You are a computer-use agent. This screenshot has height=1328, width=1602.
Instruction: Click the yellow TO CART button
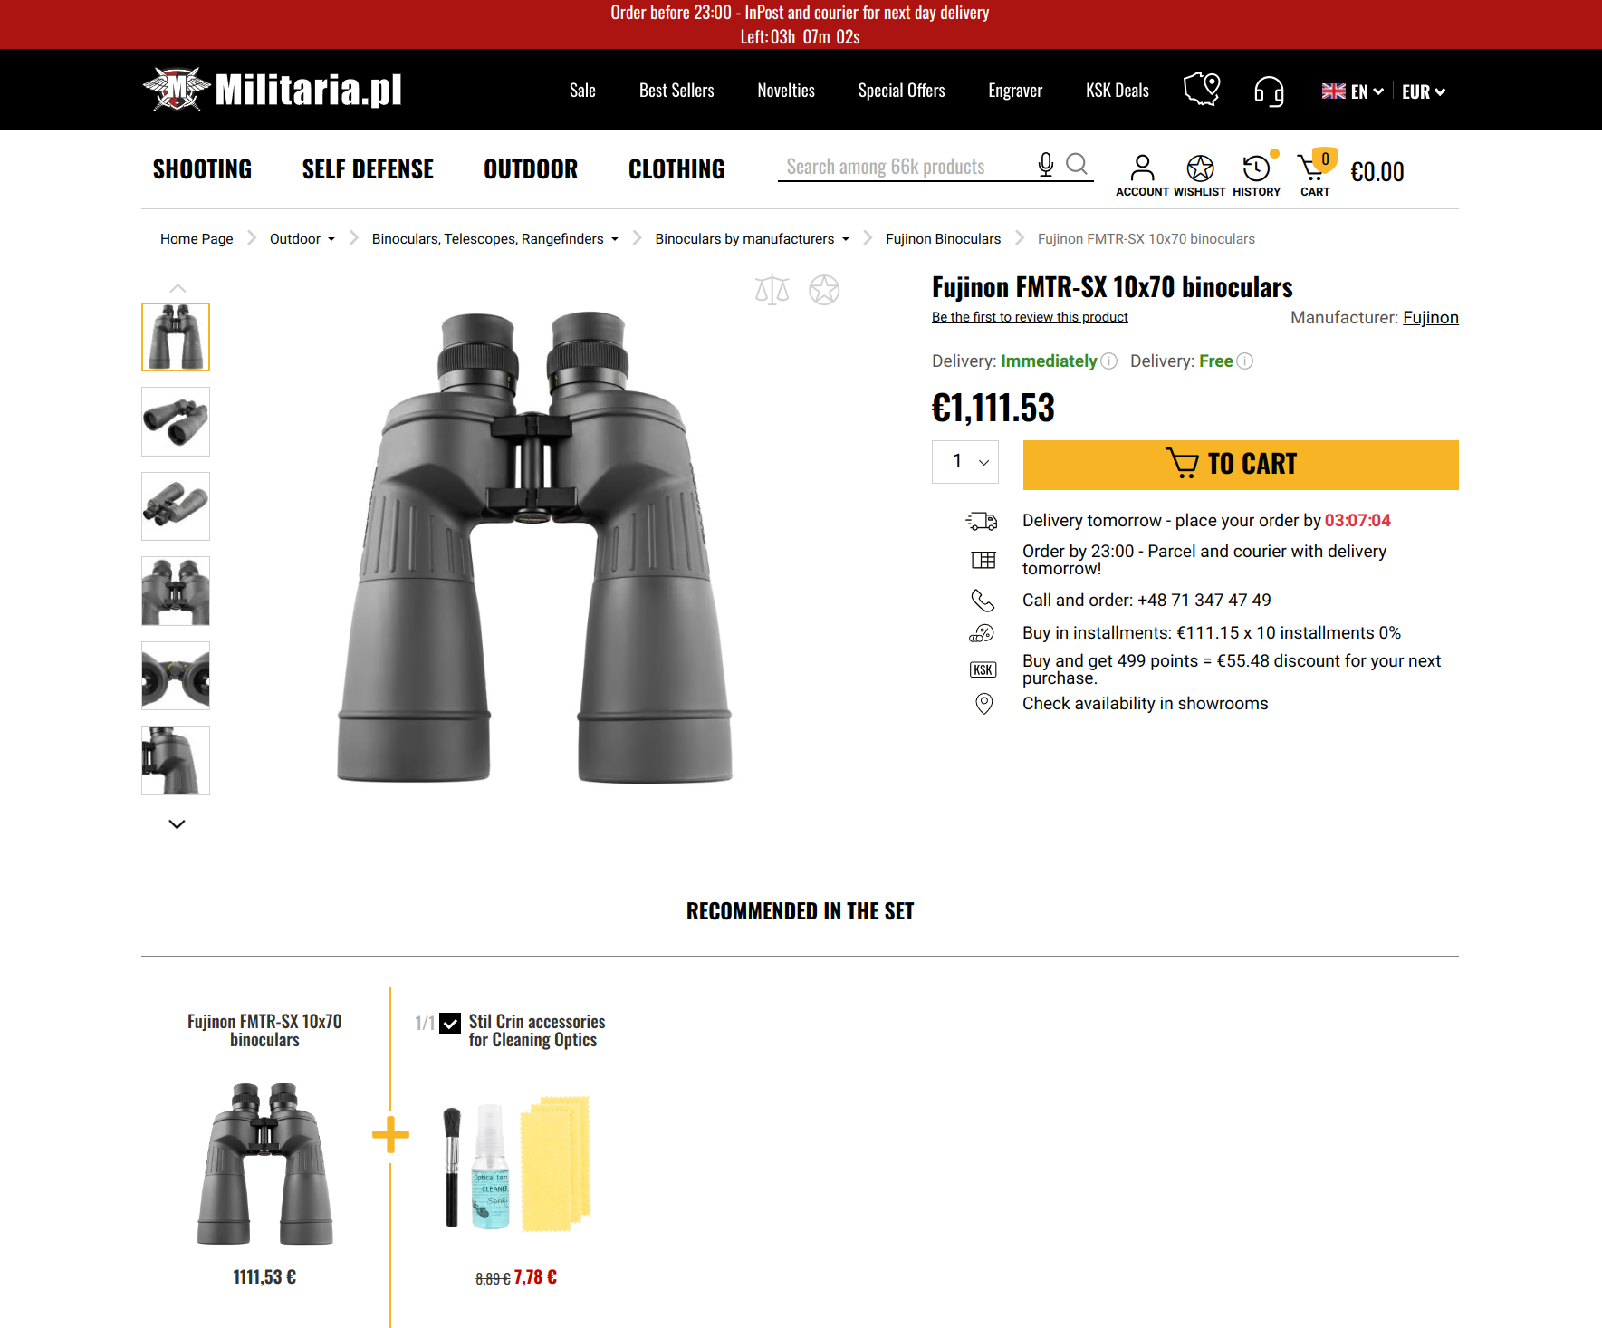[x=1241, y=465]
